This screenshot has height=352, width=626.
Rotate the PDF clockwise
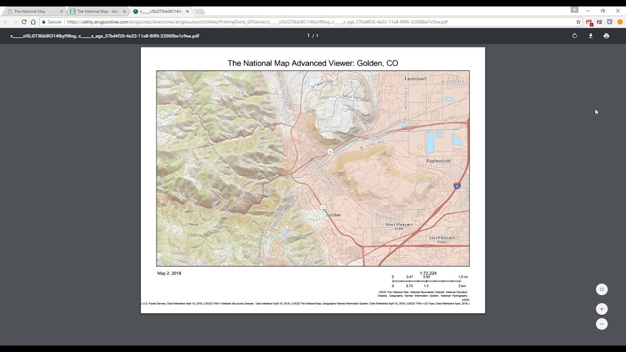pos(575,36)
